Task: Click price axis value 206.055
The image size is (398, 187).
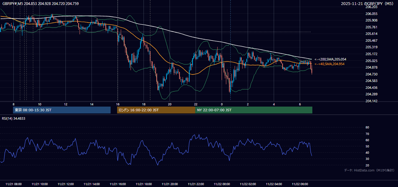Action: [372, 14]
